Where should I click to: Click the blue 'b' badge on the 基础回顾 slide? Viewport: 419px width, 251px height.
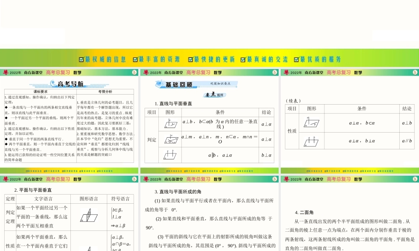pyautogui.click(x=274, y=72)
